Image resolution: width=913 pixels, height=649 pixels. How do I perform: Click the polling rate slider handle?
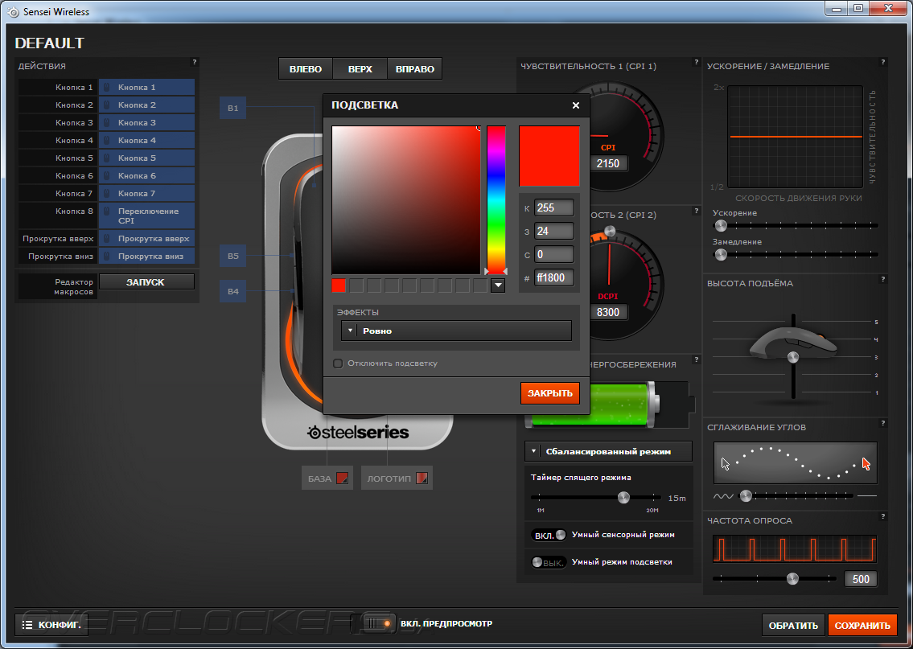click(x=792, y=578)
